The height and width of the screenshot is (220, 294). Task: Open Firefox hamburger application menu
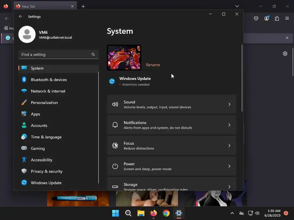[x=287, y=18]
